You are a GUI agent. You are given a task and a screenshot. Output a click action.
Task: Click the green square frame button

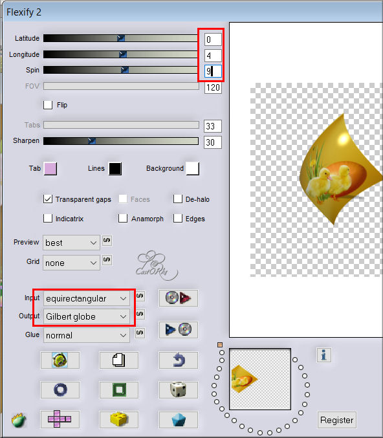119,389
